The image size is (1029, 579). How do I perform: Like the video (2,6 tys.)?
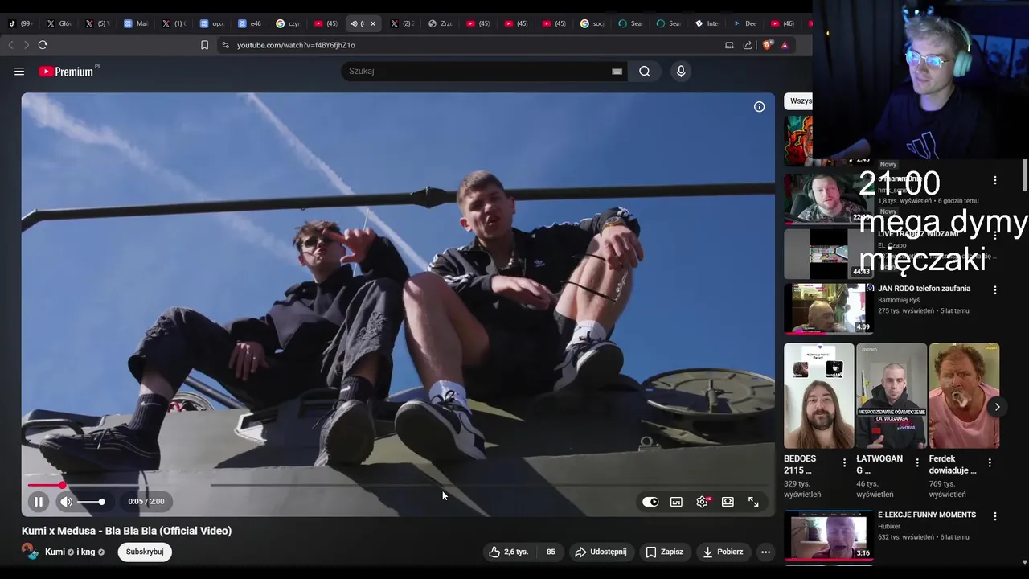[x=509, y=552]
